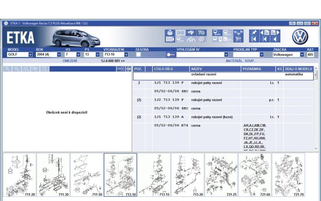Select part number 1J2 713 139 F
Screen dimensions: 321x201
coord(169,100)
